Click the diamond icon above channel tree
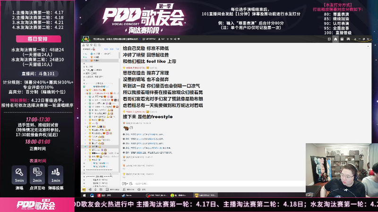 (x=91, y=45)
